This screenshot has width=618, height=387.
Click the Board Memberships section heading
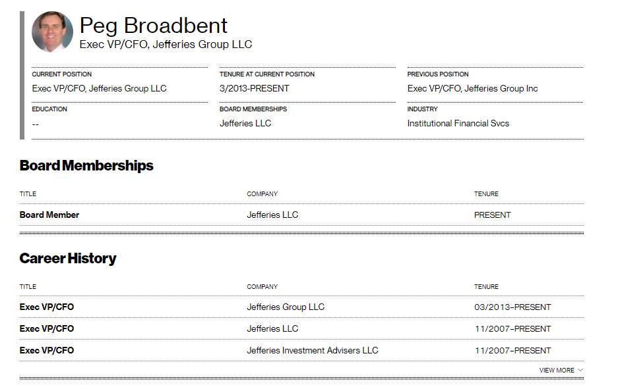coord(86,166)
